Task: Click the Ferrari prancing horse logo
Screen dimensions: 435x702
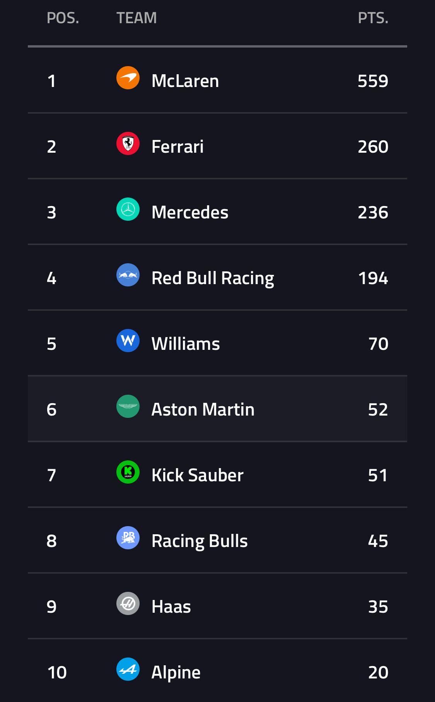Action: click(128, 143)
